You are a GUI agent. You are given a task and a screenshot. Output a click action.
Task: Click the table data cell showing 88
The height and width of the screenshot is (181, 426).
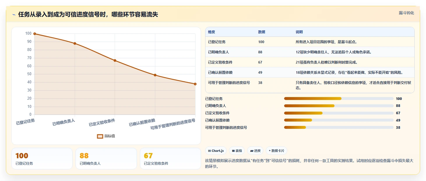click(x=260, y=52)
